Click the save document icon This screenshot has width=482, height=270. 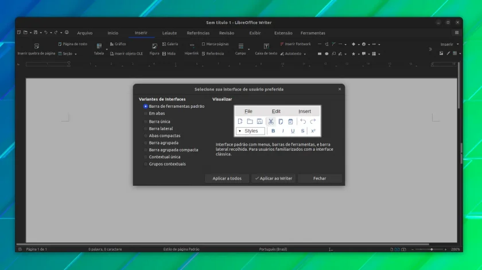[36, 32]
